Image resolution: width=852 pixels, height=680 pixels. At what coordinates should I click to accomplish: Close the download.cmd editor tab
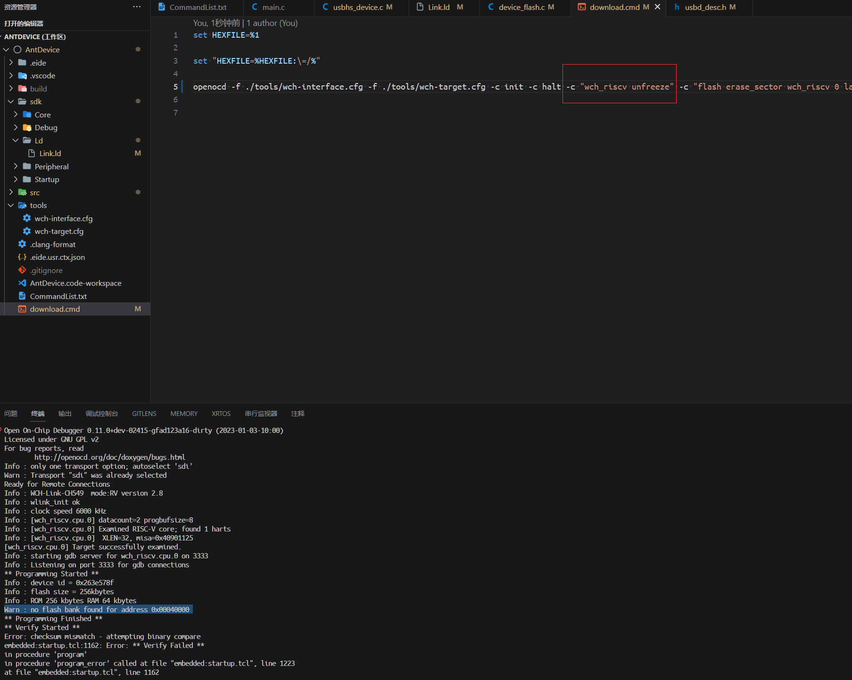click(657, 7)
